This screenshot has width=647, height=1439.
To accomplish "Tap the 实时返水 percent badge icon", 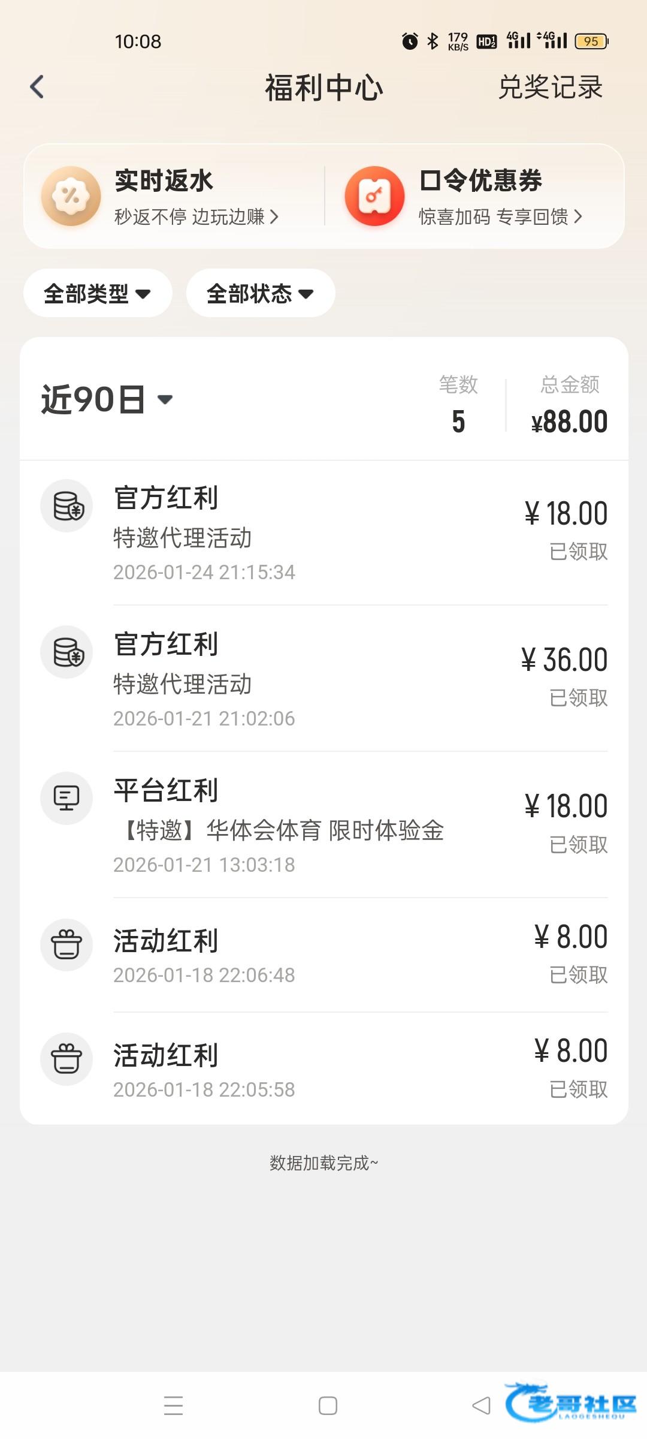I will coord(71,196).
